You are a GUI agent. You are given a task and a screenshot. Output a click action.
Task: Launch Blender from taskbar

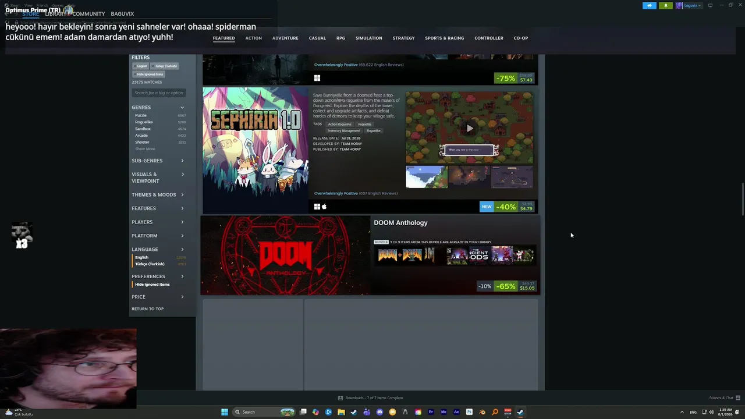coord(482,412)
